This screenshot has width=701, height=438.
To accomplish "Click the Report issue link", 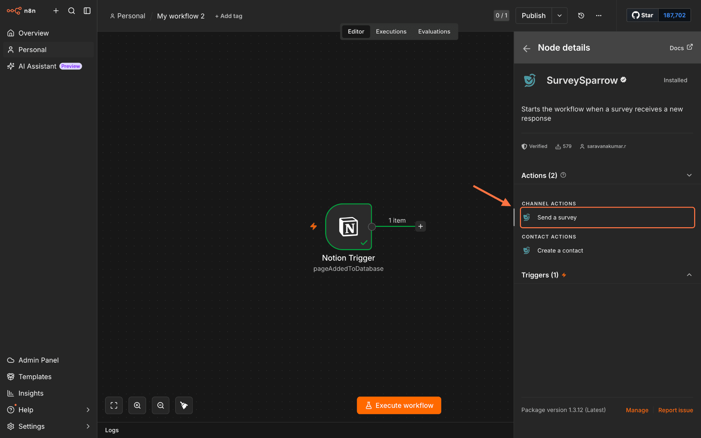I will click(676, 410).
